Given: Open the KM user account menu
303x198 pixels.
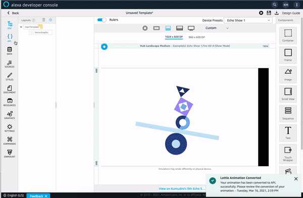Looking at the screenshot, I should 286,5.
